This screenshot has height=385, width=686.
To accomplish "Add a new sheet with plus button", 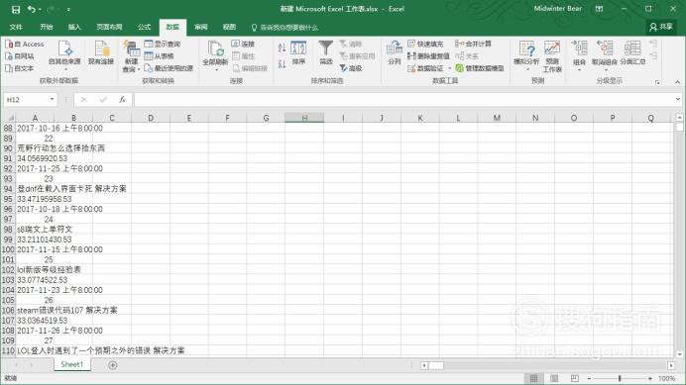I will pos(112,365).
